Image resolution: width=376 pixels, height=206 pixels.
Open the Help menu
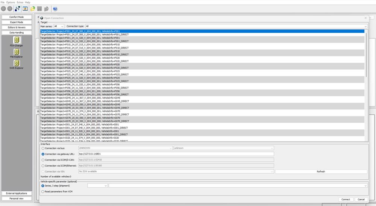tap(27, 2)
